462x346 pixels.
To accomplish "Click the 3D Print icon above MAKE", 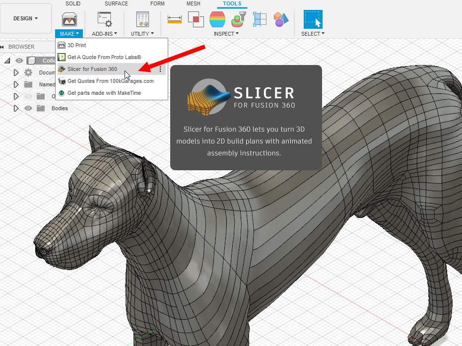I will tap(69, 19).
